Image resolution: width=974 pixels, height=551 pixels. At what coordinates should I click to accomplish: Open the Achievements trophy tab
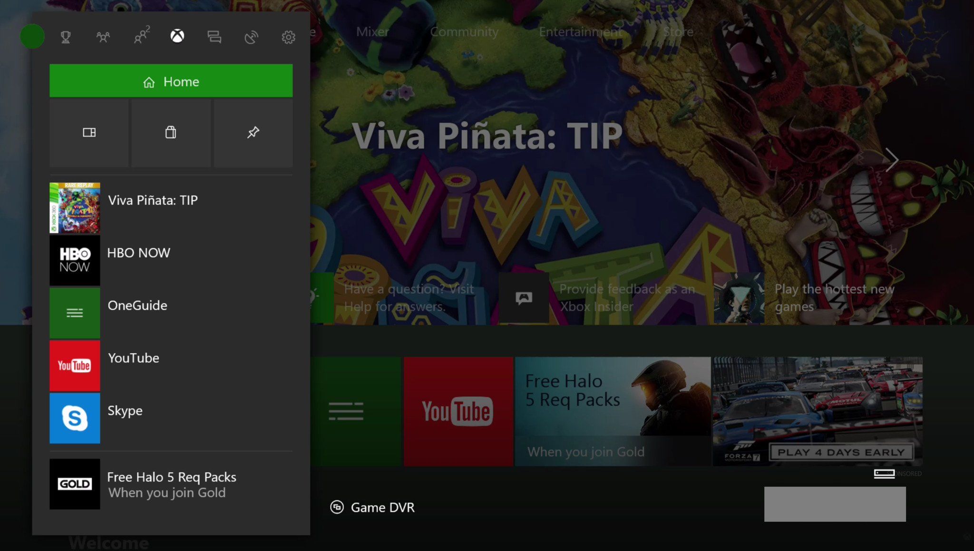(x=66, y=37)
